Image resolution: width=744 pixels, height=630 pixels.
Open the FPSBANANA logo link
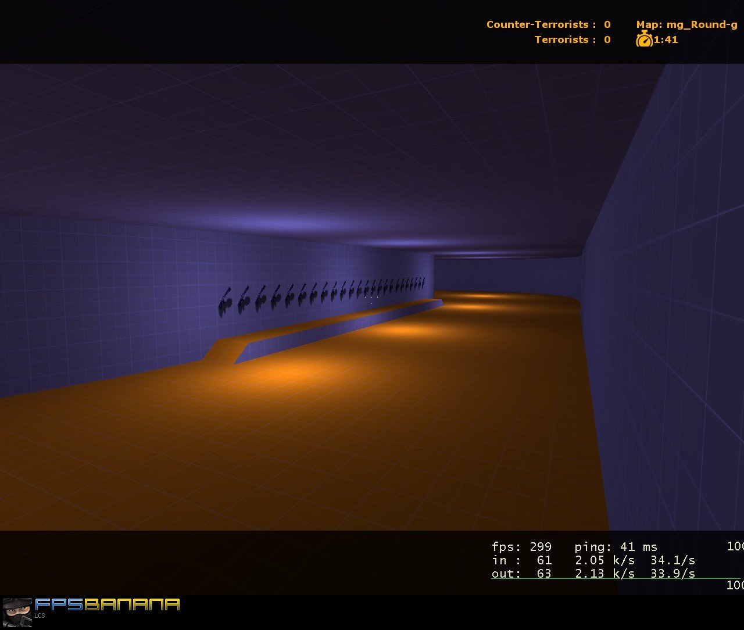[x=108, y=604]
